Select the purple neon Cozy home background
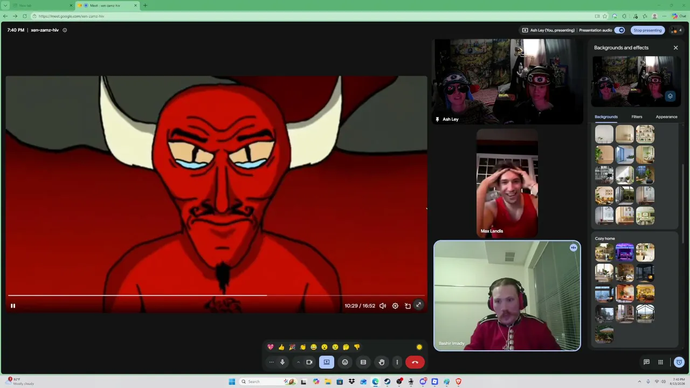Viewport: 690px width, 388px height. click(x=625, y=252)
